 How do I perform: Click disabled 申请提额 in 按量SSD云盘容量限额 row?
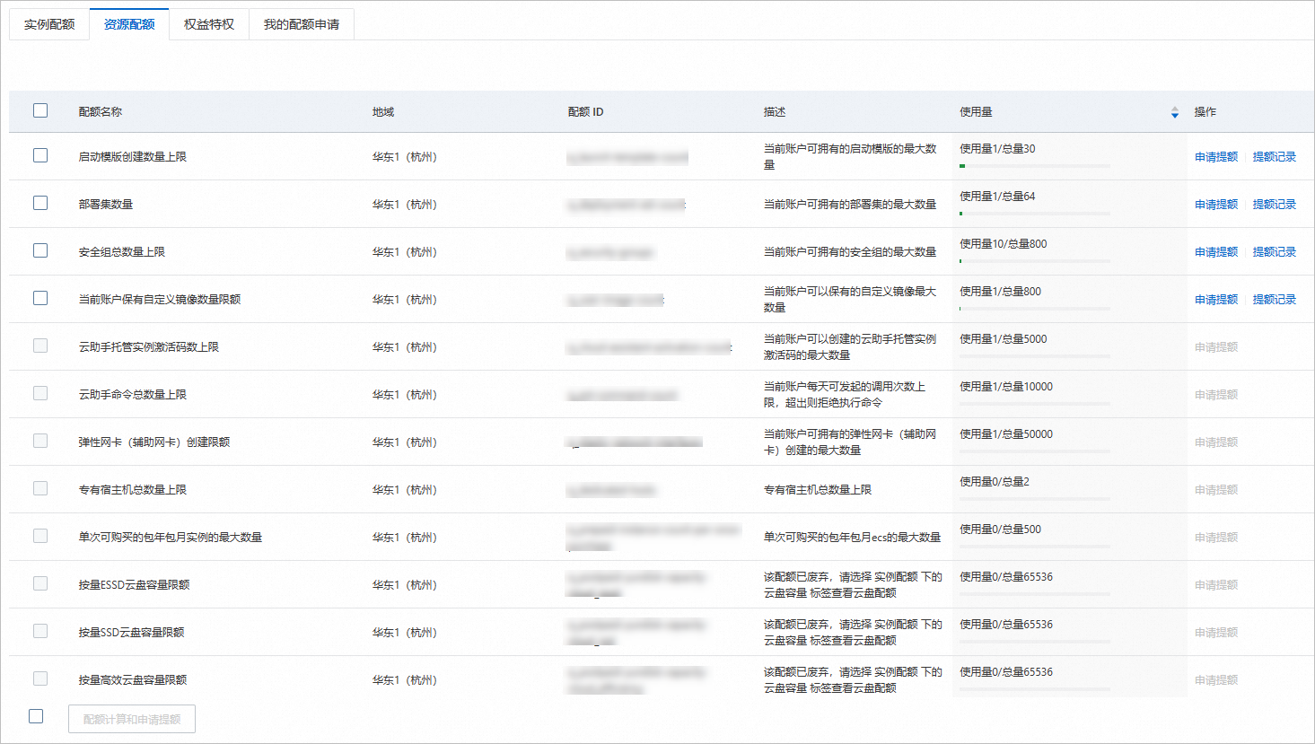click(1216, 633)
